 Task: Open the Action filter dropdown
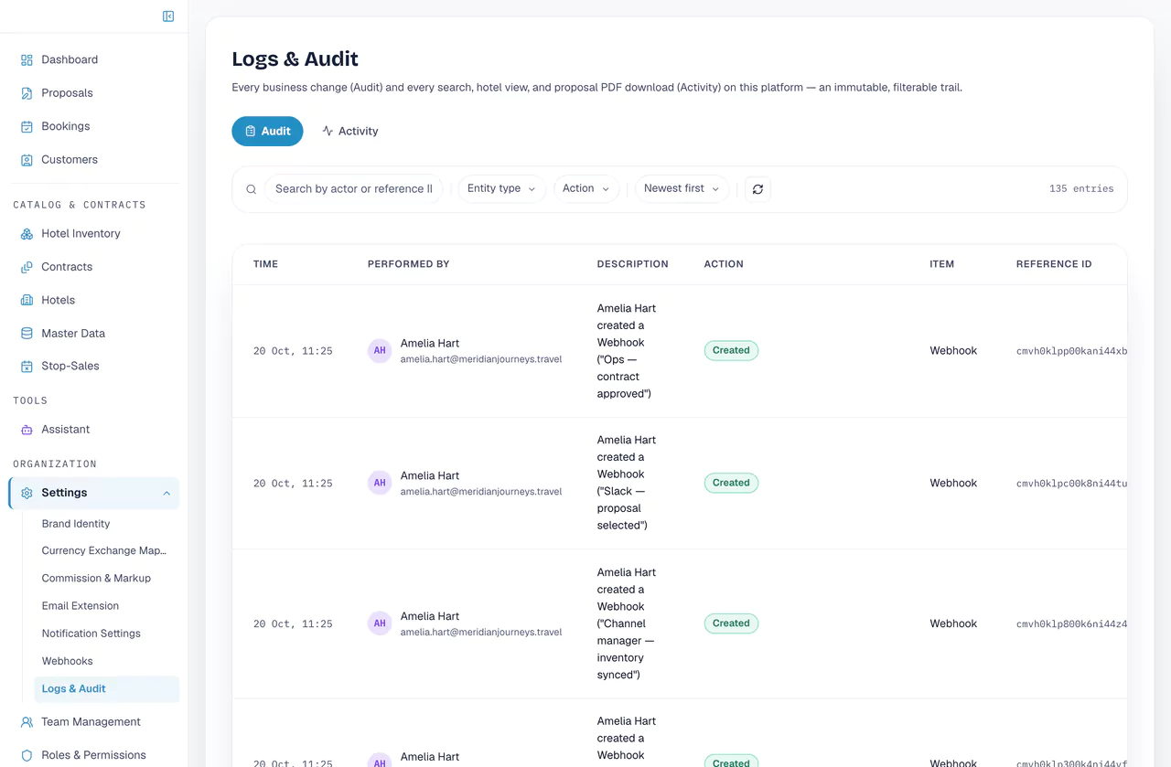click(x=586, y=188)
